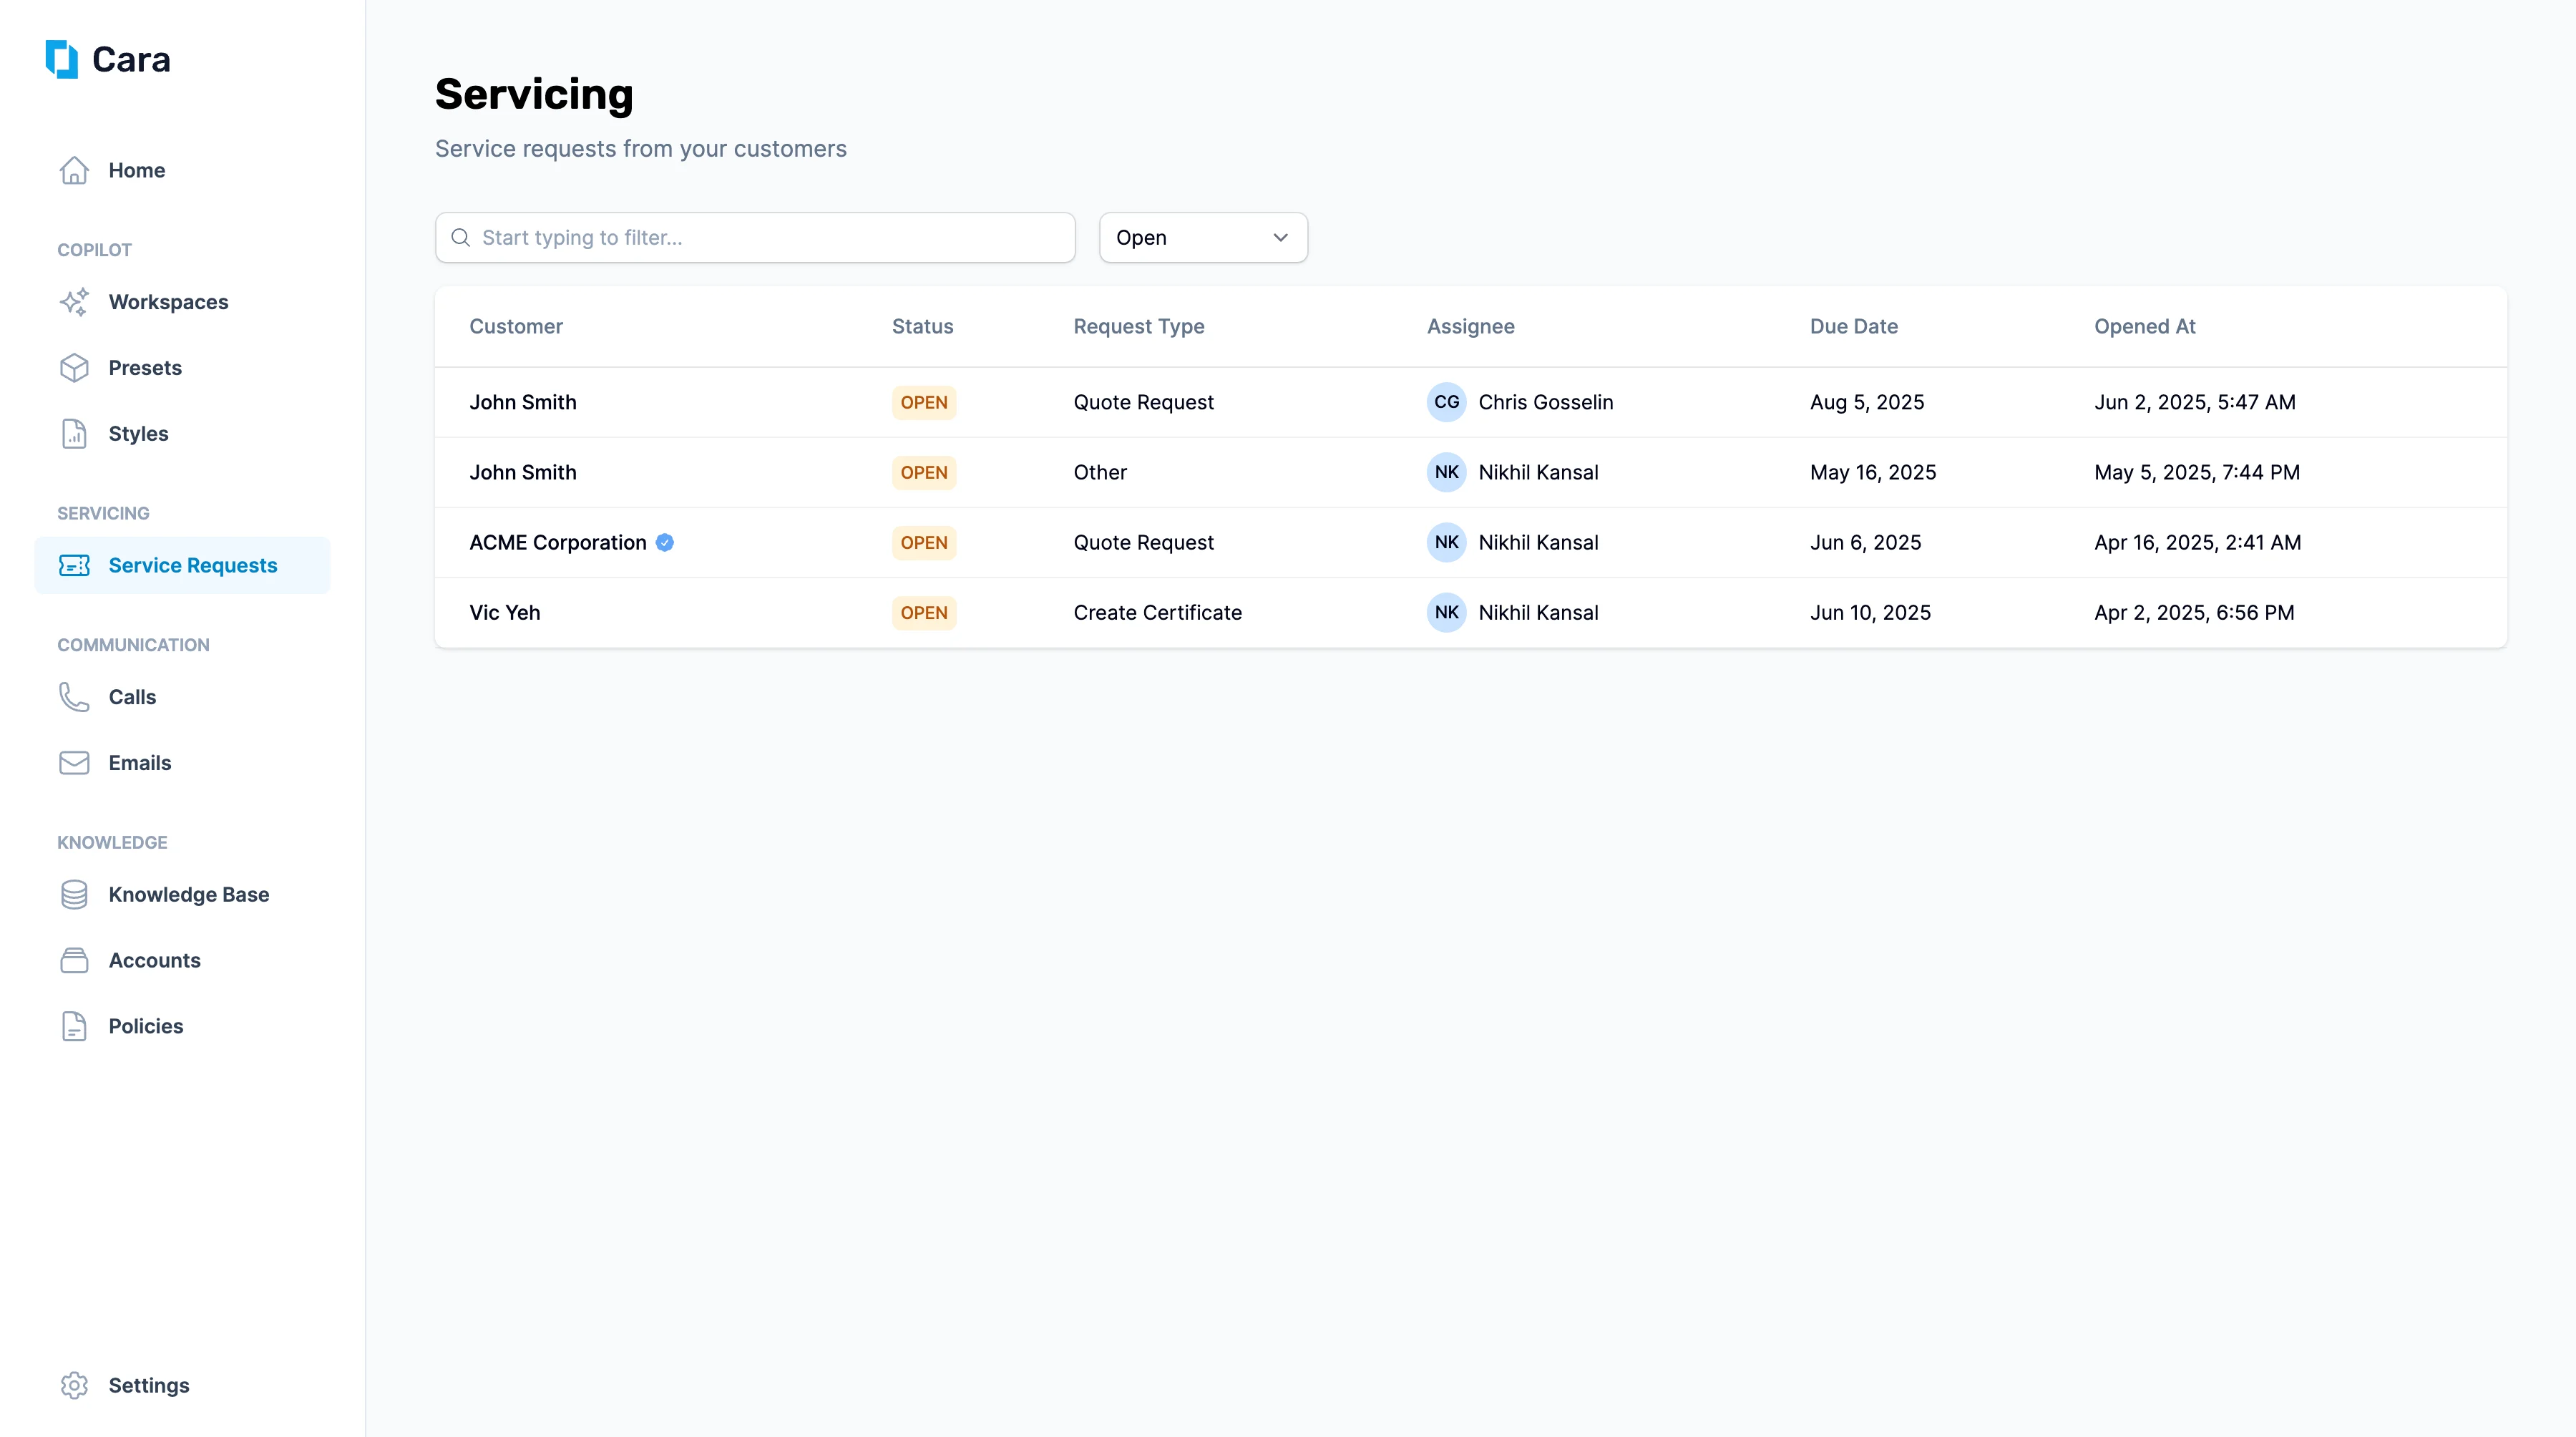The width and height of the screenshot is (2576, 1437).
Task: Sort by the Due Date column header
Action: click(1853, 326)
